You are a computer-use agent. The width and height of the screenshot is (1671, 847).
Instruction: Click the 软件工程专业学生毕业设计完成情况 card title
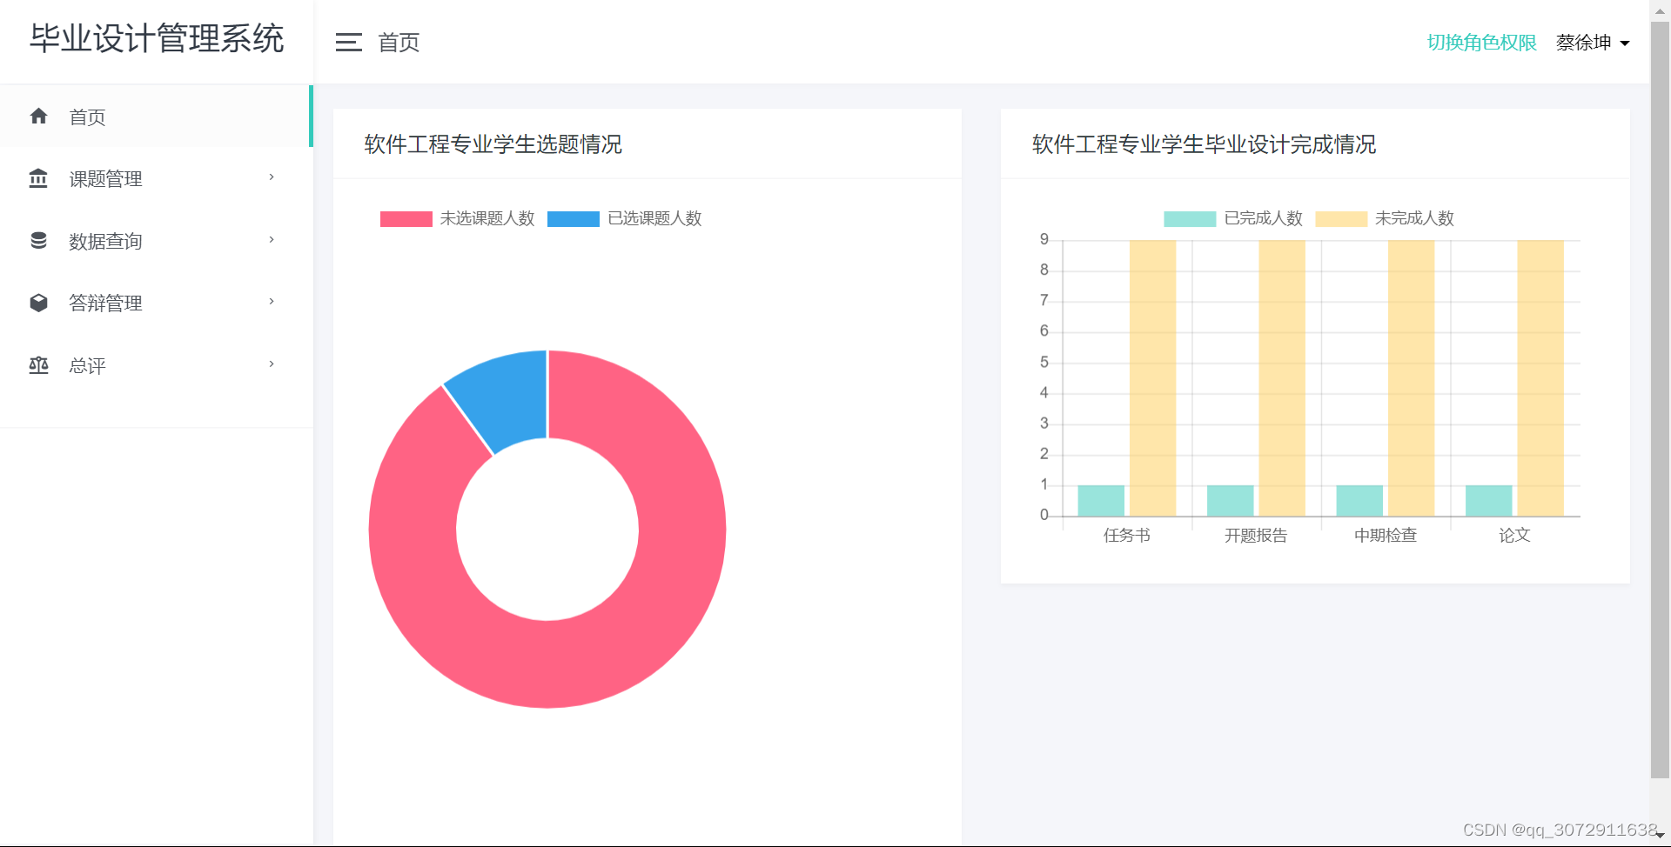1204,144
